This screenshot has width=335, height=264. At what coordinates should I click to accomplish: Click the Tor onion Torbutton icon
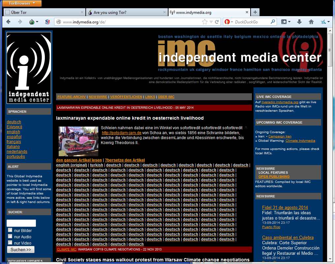[x=32, y=22]
